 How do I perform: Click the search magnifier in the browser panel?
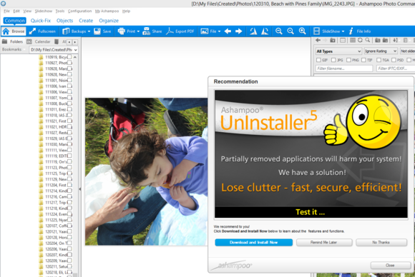[367, 40]
